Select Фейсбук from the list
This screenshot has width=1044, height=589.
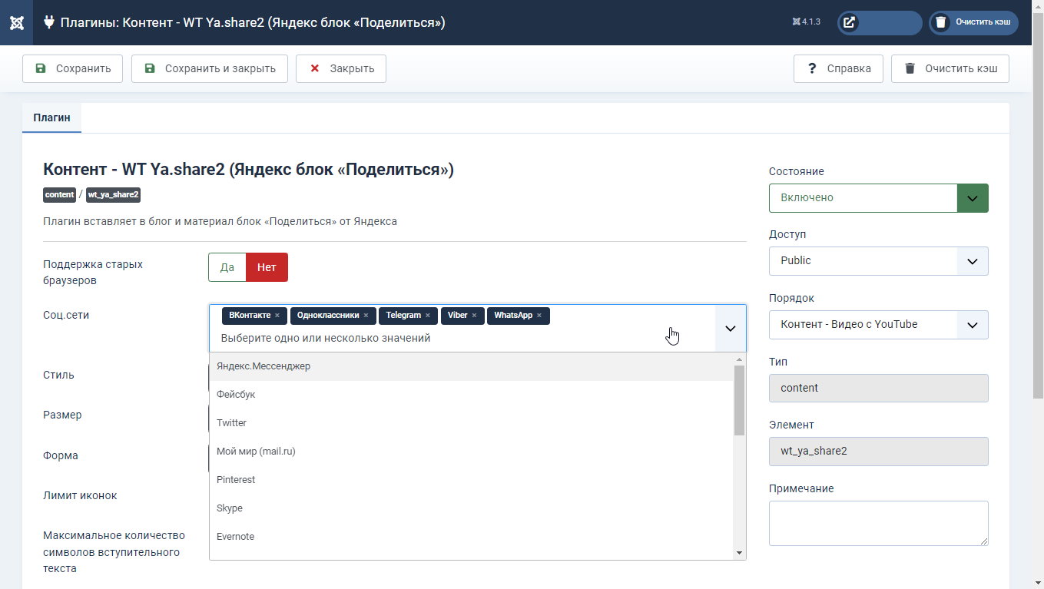click(236, 395)
